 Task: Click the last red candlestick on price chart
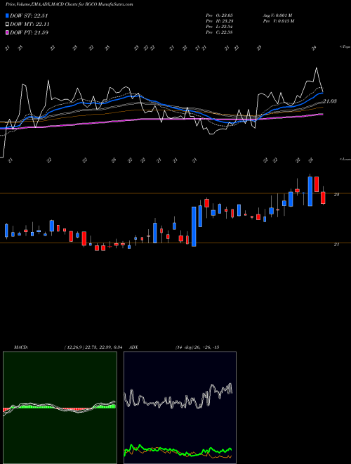(x=323, y=198)
